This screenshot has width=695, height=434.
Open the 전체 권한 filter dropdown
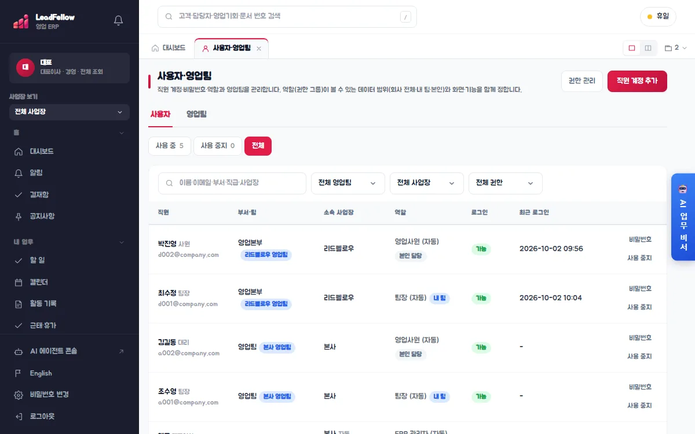[506, 183]
